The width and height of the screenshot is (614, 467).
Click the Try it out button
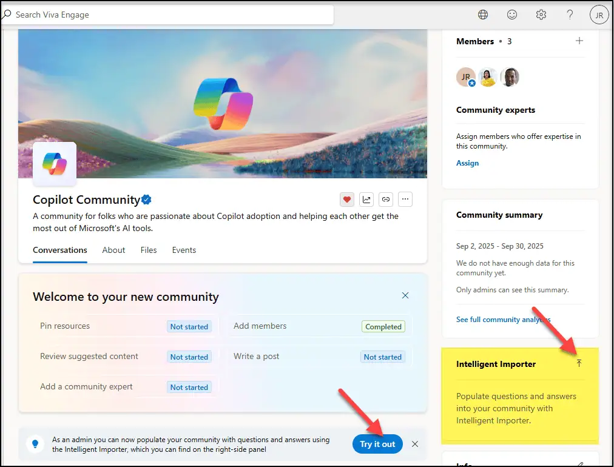click(377, 444)
